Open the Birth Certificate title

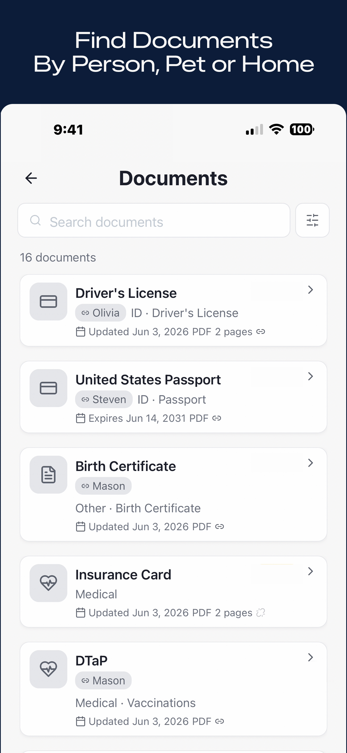click(x=126, y=466)
